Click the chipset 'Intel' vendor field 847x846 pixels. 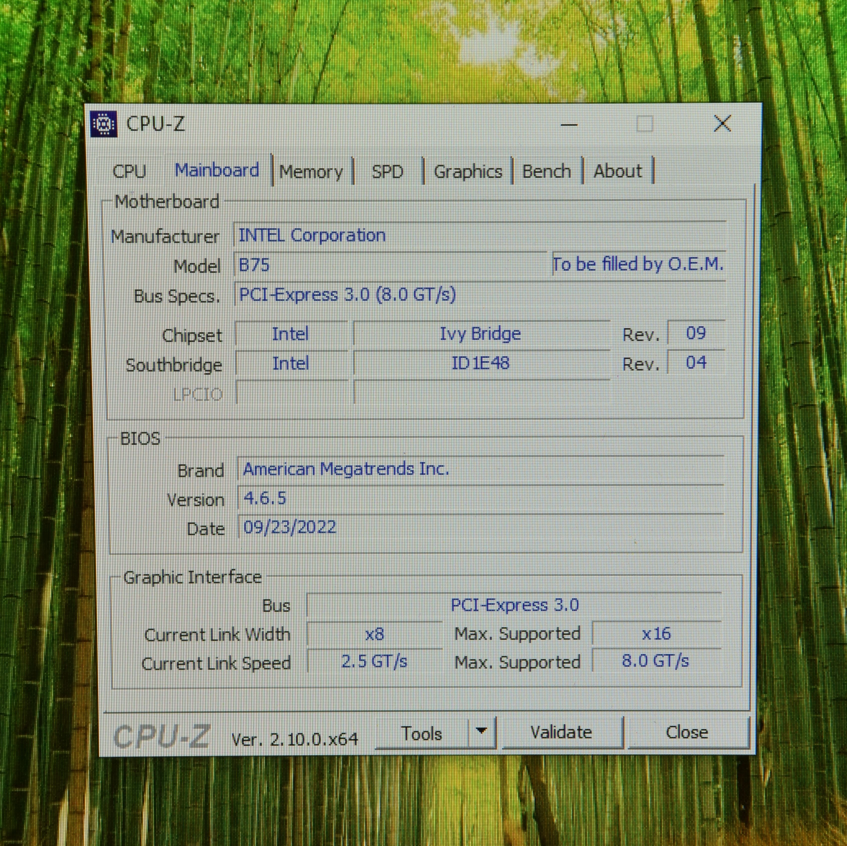291,334
